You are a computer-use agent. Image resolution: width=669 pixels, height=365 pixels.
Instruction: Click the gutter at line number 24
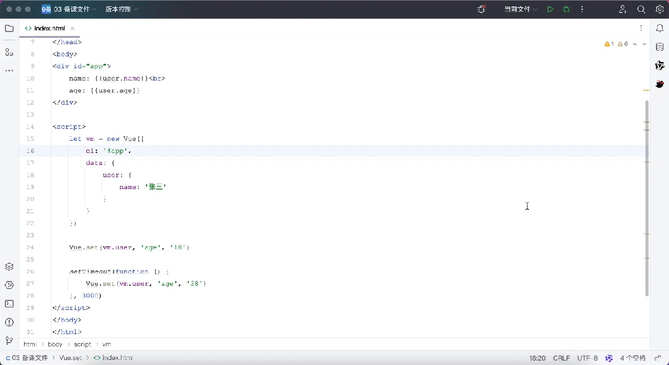(x=29, y=247)
